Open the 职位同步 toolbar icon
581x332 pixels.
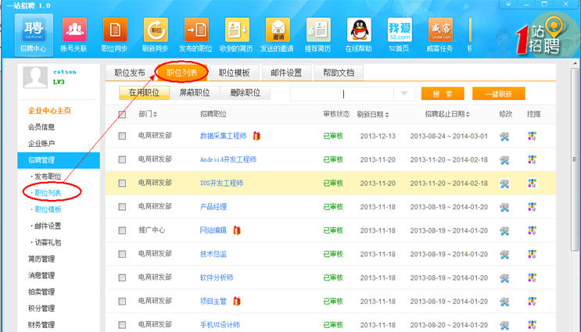pos(114,35)
